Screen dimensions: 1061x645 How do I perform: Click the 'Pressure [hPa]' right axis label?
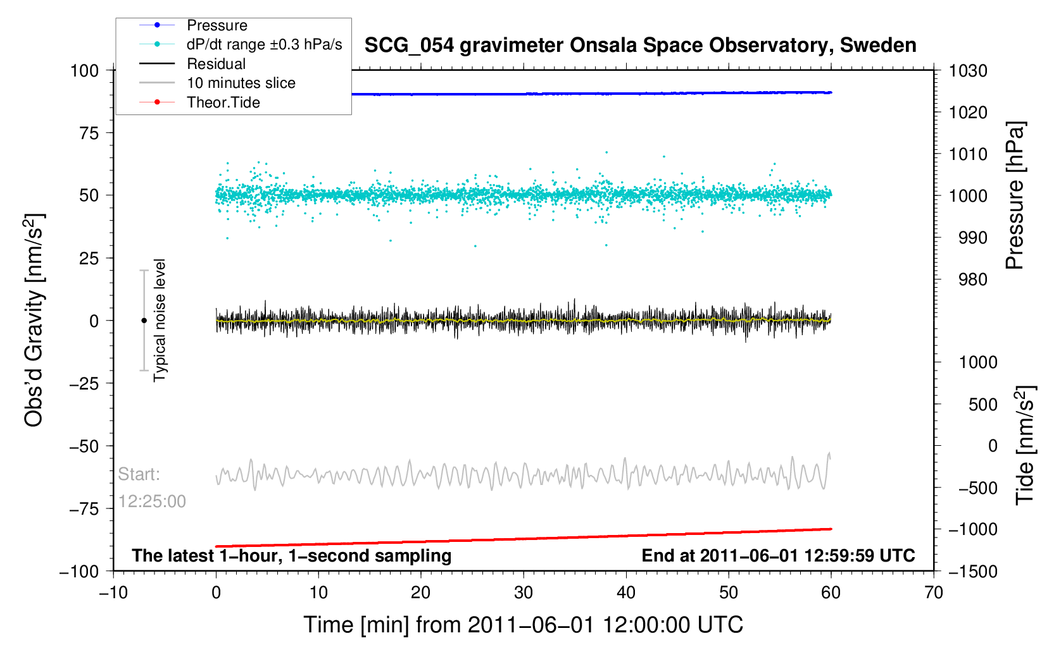click(1015, 195)
